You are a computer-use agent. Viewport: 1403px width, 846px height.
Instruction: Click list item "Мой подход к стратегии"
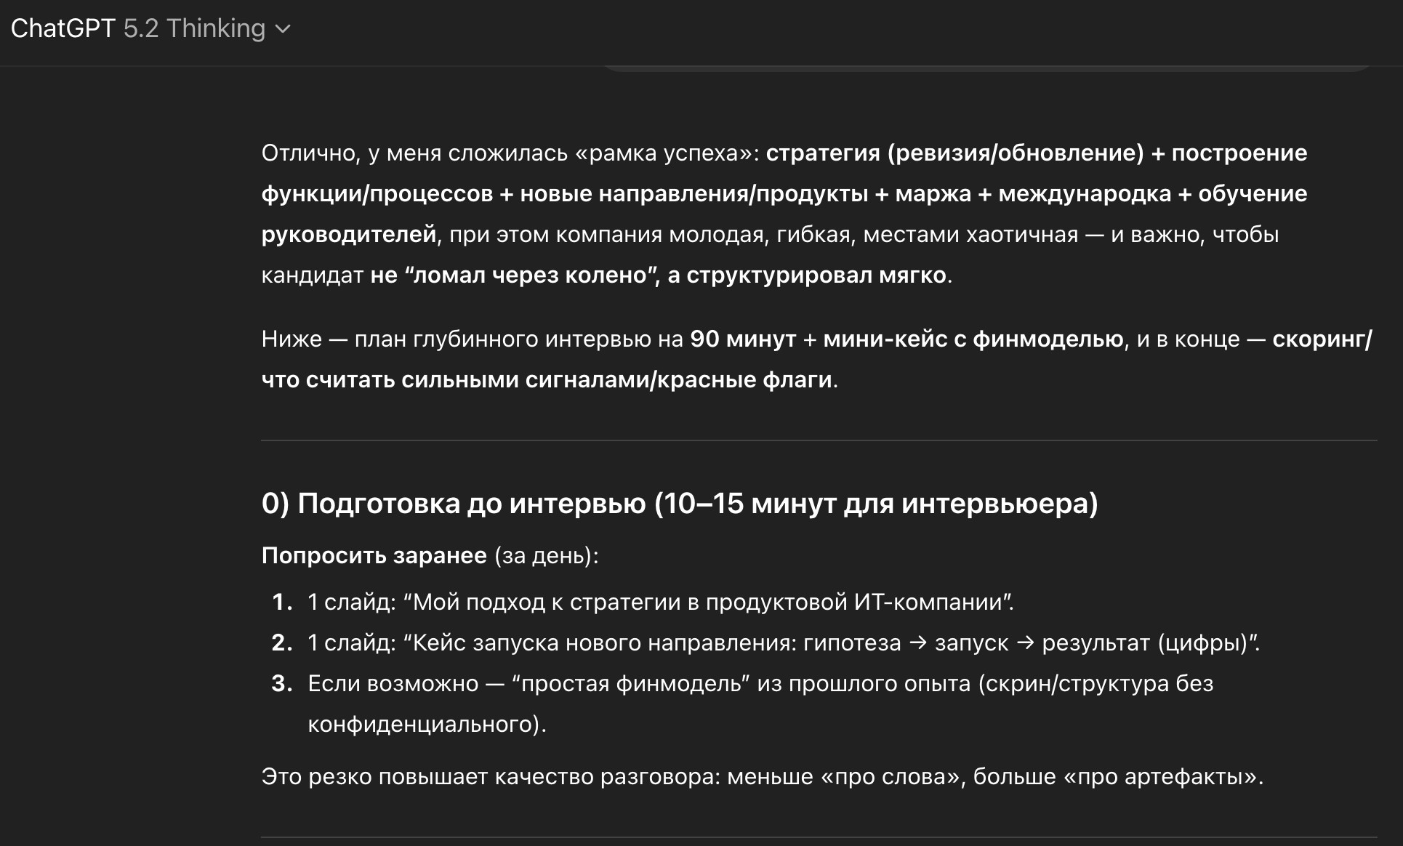pyautogui.click(x=661, y=602)
